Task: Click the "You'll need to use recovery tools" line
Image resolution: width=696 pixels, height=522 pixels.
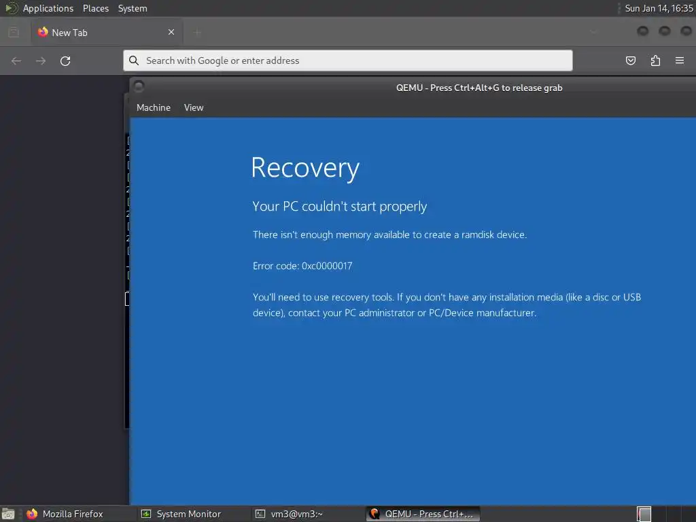Action: pyautogui.click(x=447, y=297)
